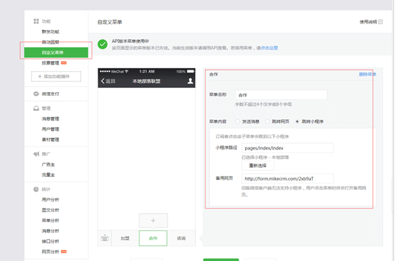The image size is (396, 261).
Task: Select the 跳转网页 radio button
Action: [x=267, y=121]
